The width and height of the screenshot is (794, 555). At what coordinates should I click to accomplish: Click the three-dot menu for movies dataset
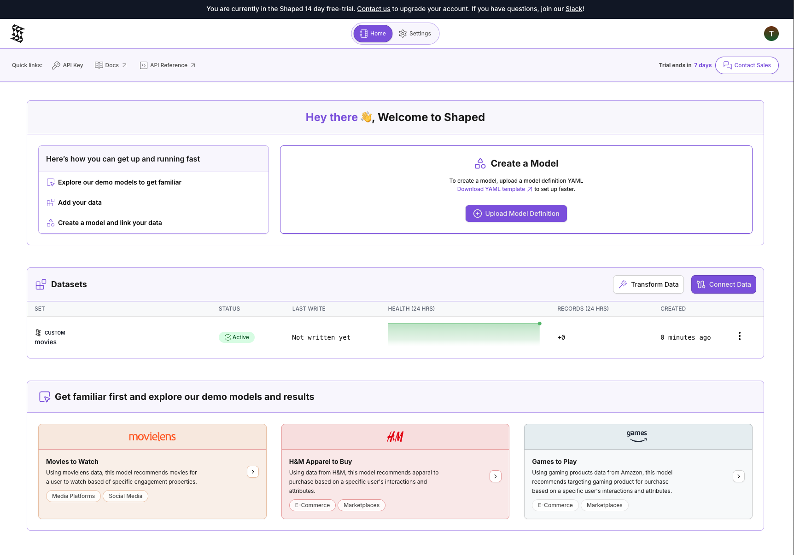pos(739,336)
